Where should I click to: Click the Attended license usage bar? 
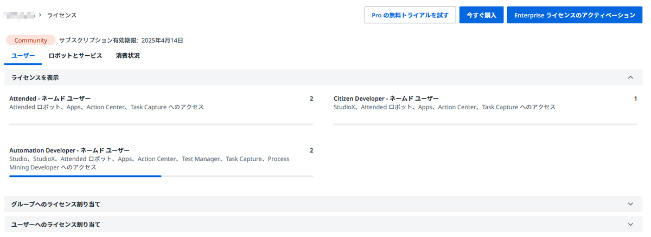tap(161, 124)
